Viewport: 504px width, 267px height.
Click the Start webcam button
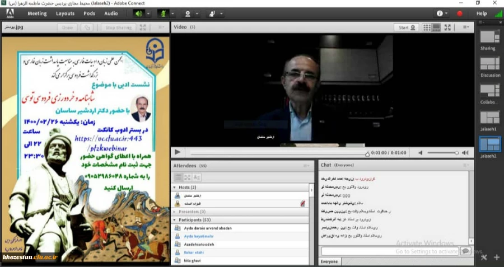coord(407,27)
